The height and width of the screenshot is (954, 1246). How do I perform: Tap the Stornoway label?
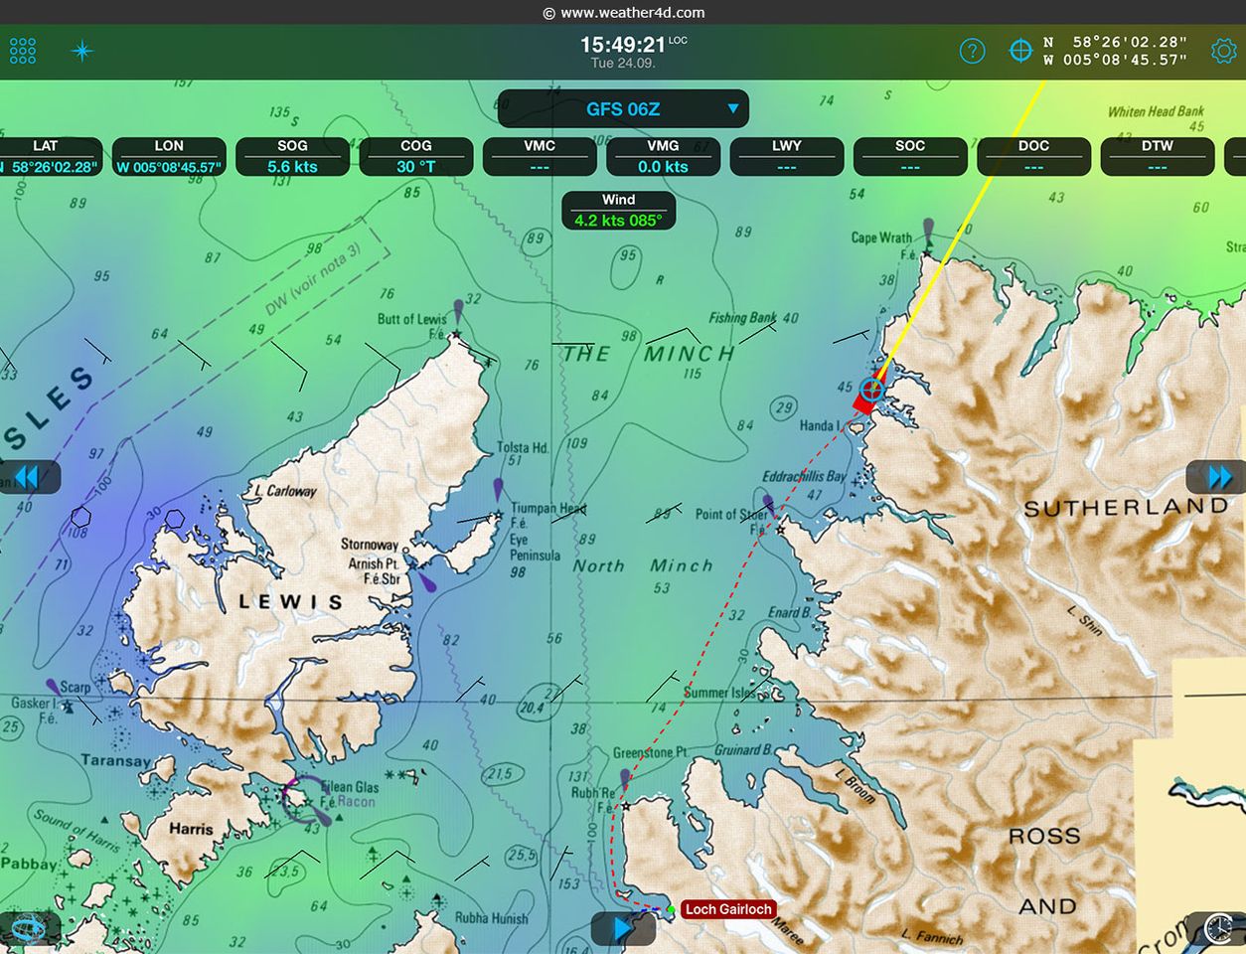(x=370, y=545)
